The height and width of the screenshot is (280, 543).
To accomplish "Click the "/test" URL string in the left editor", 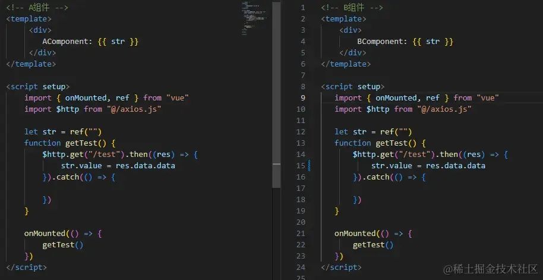I will (106, 155).
